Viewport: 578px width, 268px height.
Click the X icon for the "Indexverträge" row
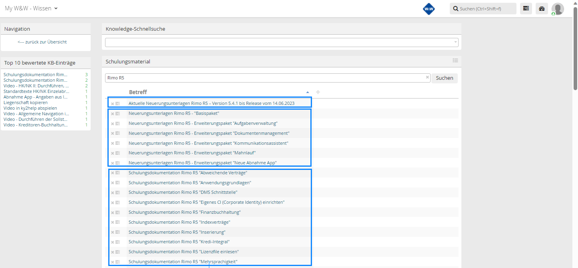point(113,223)
